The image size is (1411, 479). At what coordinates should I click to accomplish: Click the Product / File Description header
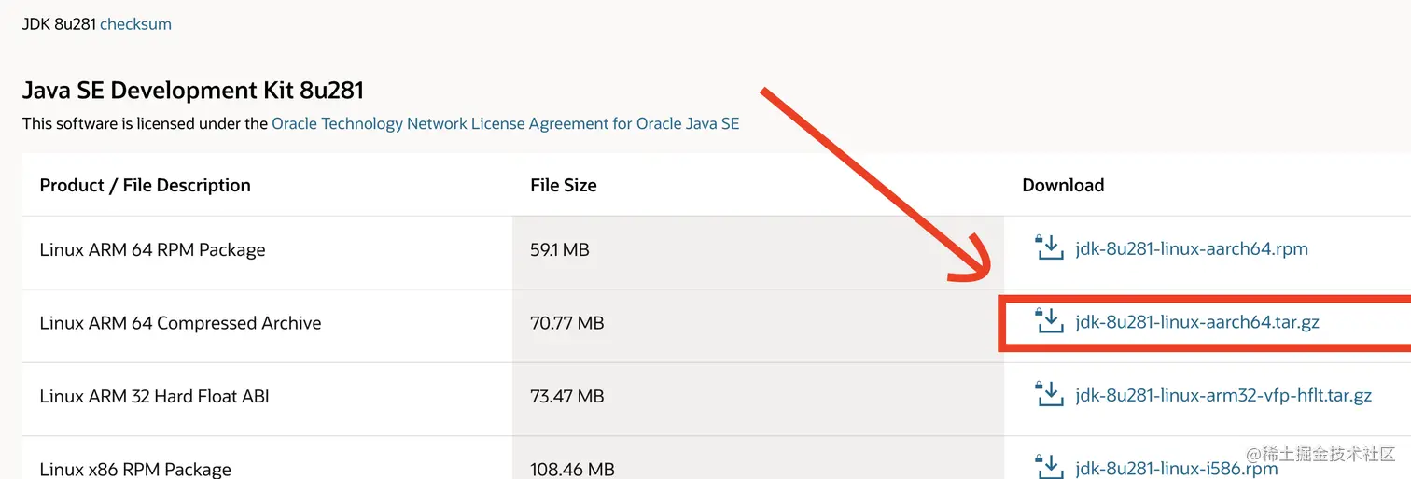145,185
